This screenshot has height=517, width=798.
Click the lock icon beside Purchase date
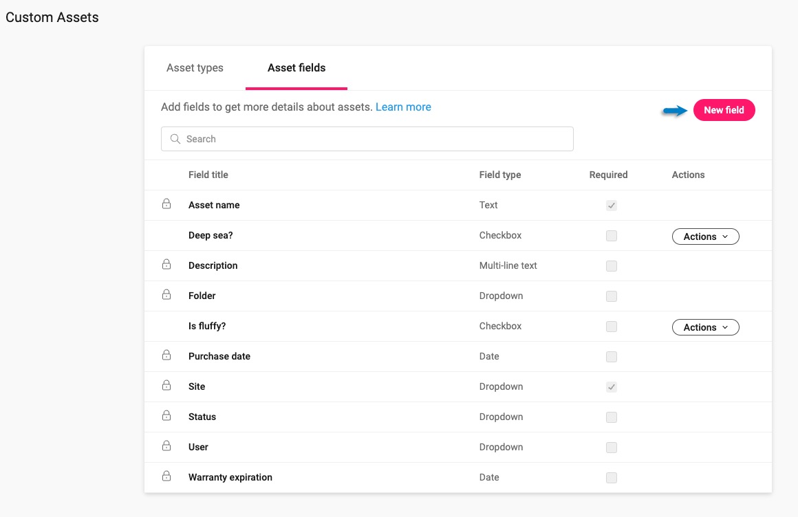click(166, 355)
